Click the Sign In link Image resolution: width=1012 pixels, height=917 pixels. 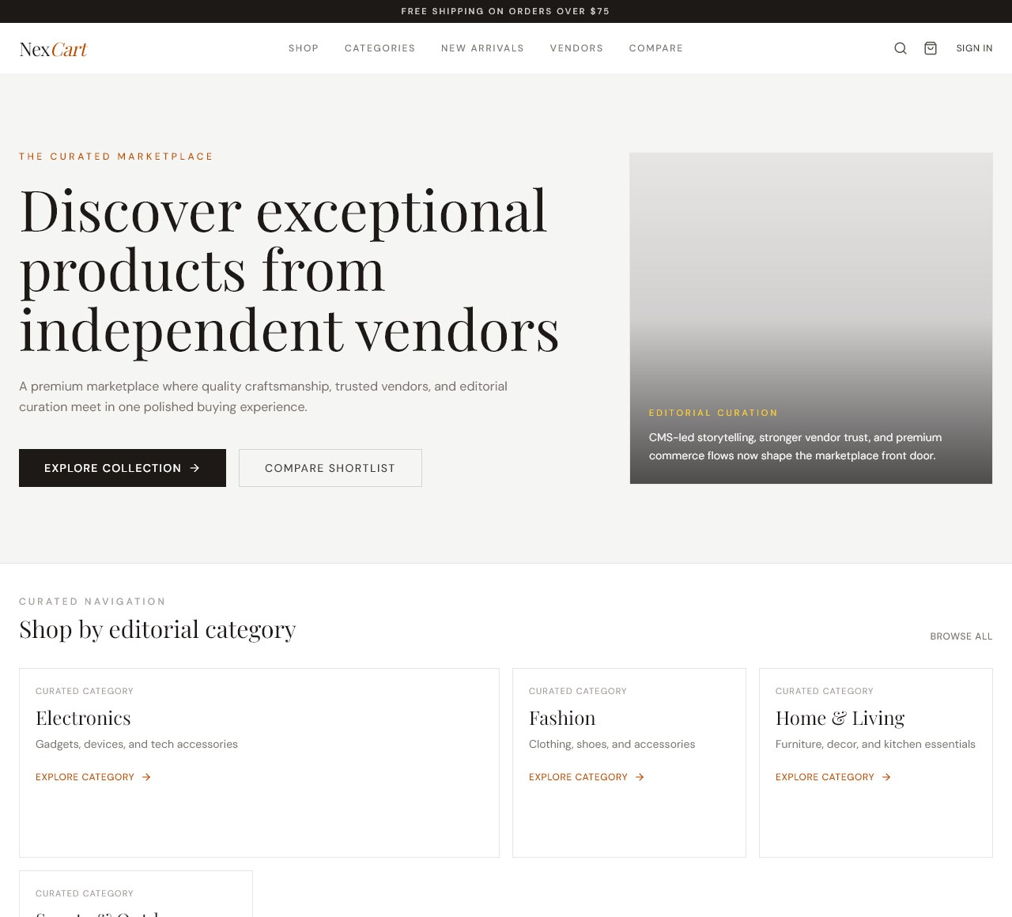coord(974,48)
